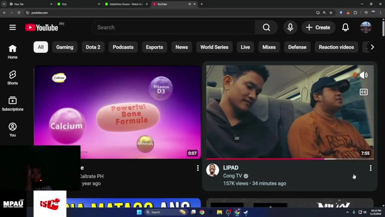Open the Cong TV channel name

pyautogui.click(x=233, y=176)
